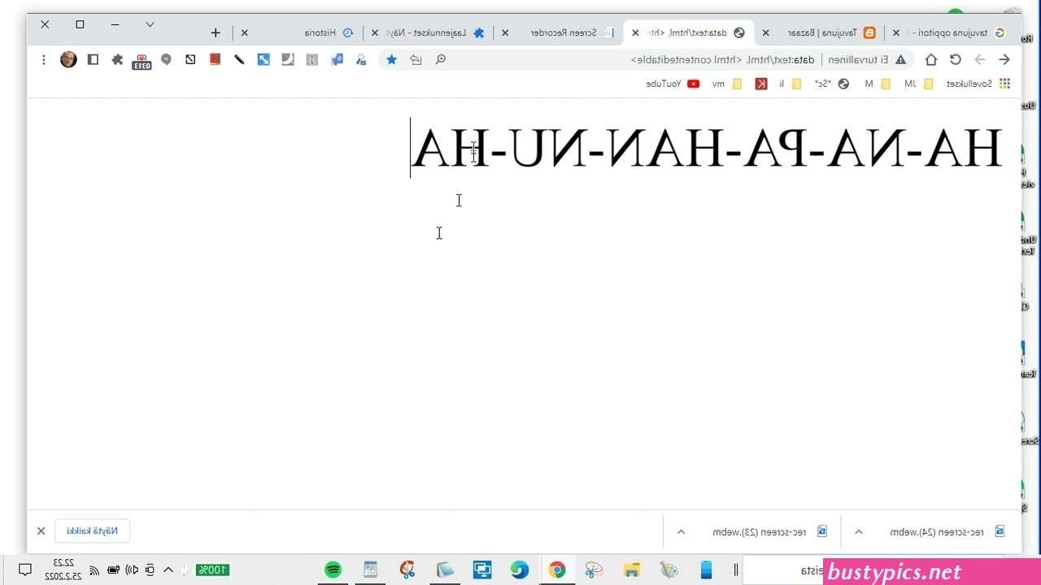This screenshot has height=585, width=1041.
Task: Open Spotify from the taskbar
Action: pyautogui.click(x=333, y=570)
